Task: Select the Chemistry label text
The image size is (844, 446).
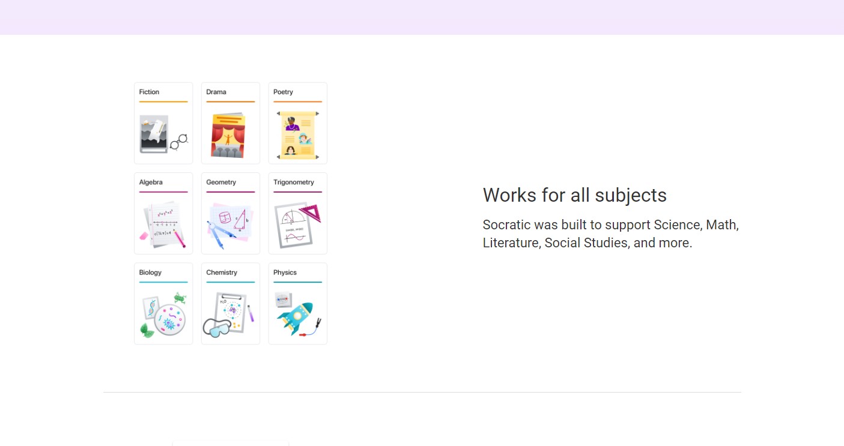Action: tap(222, 272)
